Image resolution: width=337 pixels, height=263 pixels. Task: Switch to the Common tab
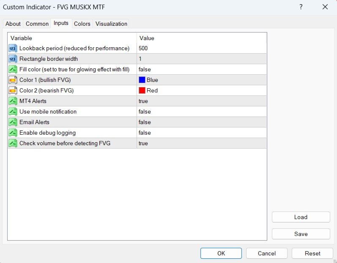pos(37,24)
